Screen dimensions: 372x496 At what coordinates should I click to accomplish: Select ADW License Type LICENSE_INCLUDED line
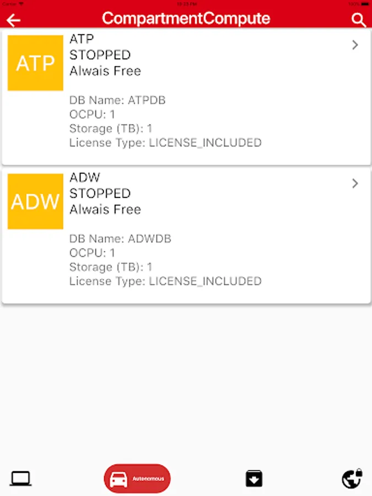pos(165,282)
